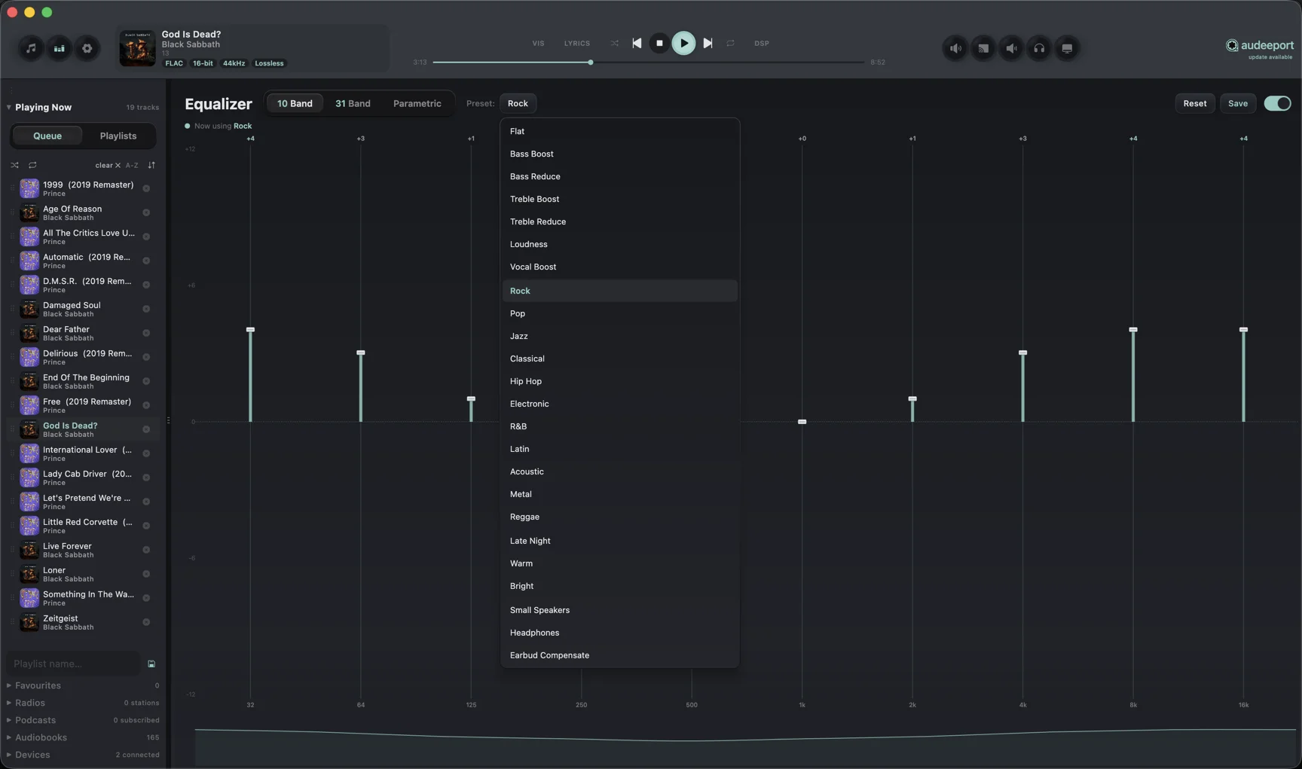Click the dot button beside Age Of Reason
Image resolution: width=1302 pixels, height=769 pixels.
click(146, 212)
